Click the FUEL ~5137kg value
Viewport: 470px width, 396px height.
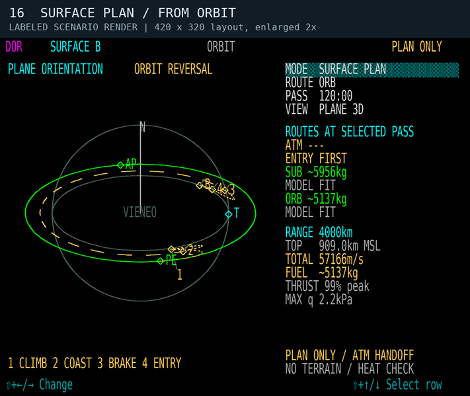coord(322,273)
